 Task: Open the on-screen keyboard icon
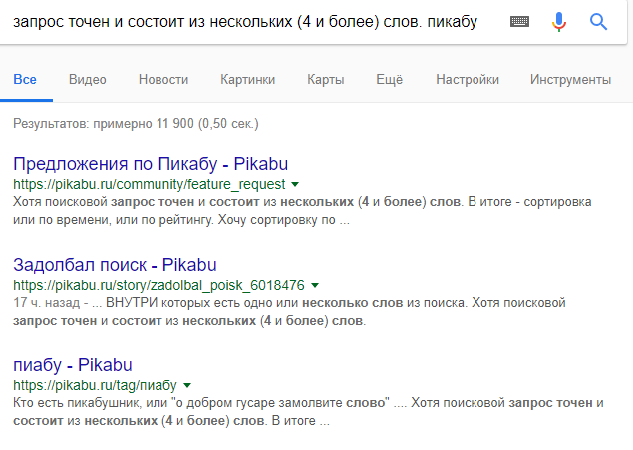(x=519, y=22)
